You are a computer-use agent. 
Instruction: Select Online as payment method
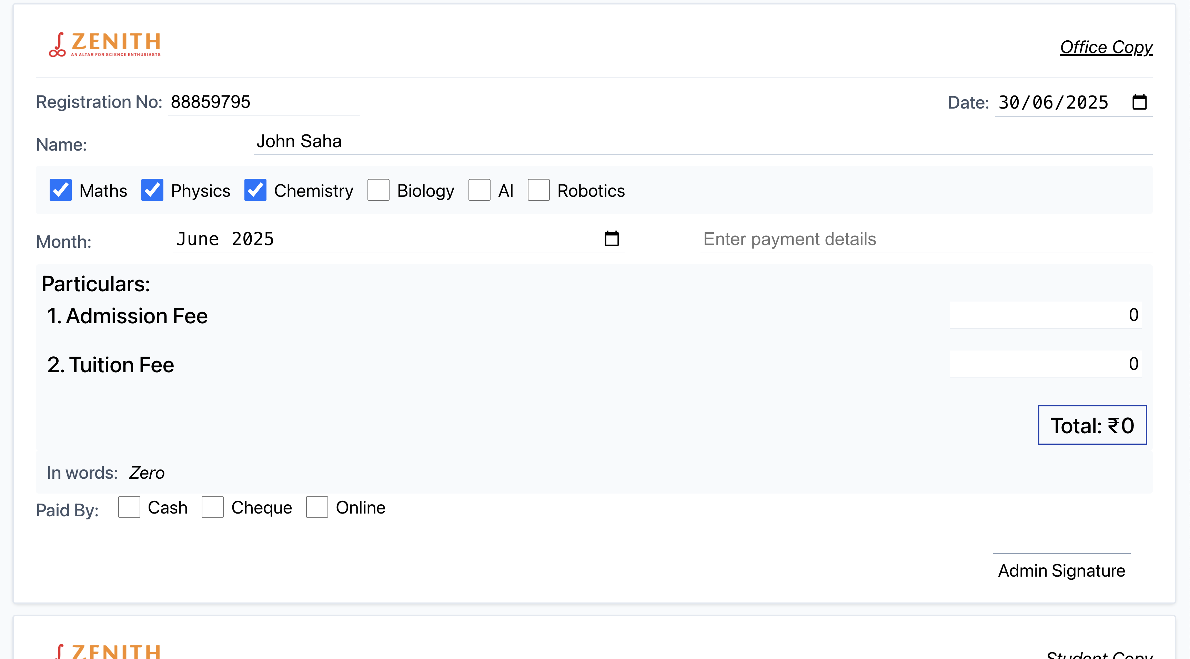pos(317,507)
